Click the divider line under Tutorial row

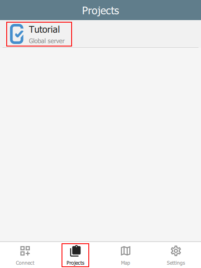100,47
